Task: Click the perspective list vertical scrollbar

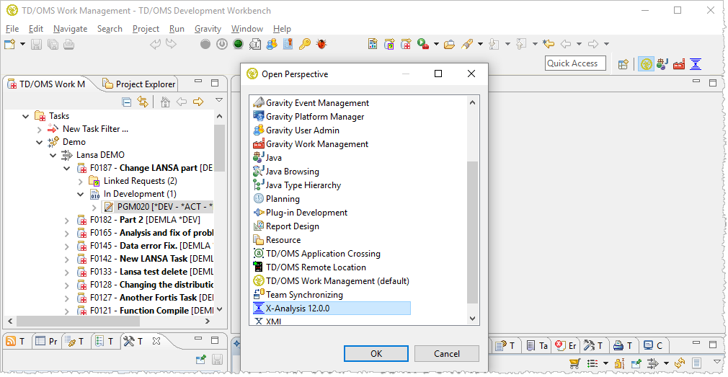Action: (473, 231)
